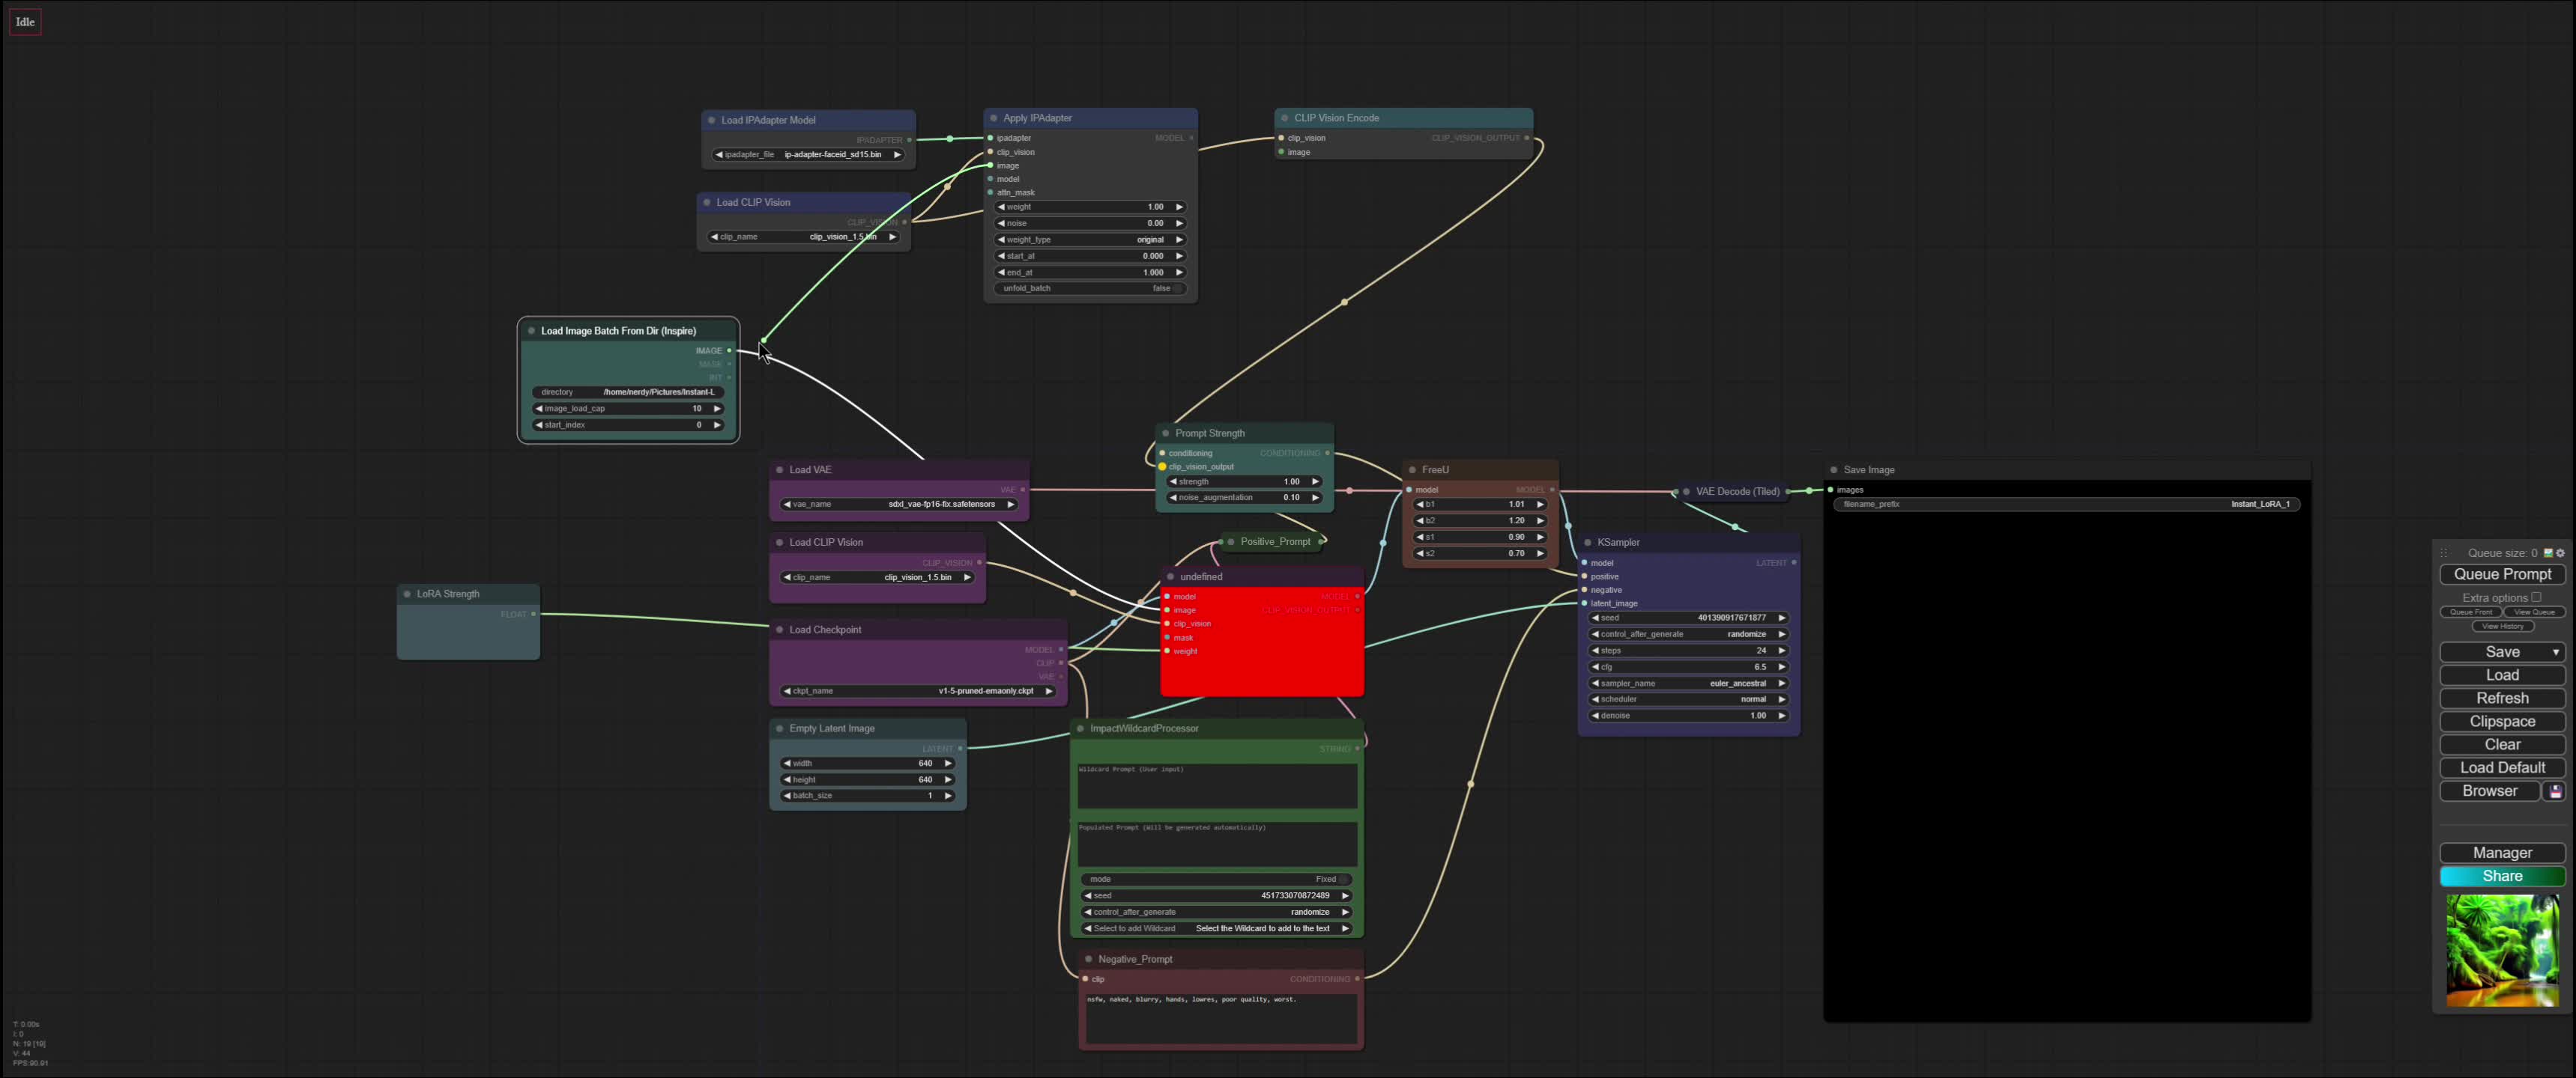Collapse the Save Image node title circle
This screenshot has height=1078, width=2576.
1833,469
